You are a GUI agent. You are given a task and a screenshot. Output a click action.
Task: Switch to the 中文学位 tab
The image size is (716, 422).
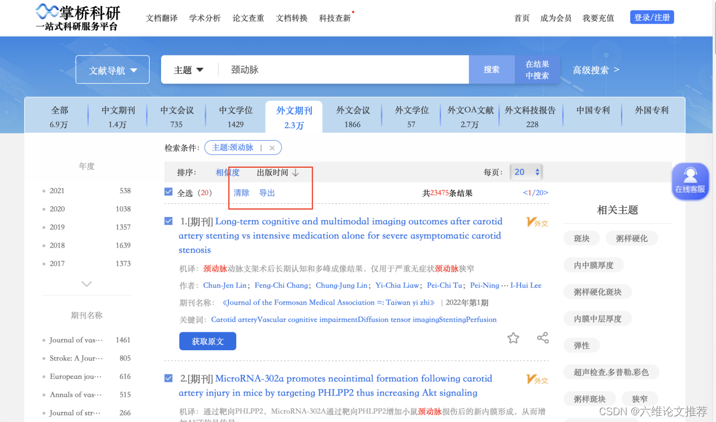point(236,116)
